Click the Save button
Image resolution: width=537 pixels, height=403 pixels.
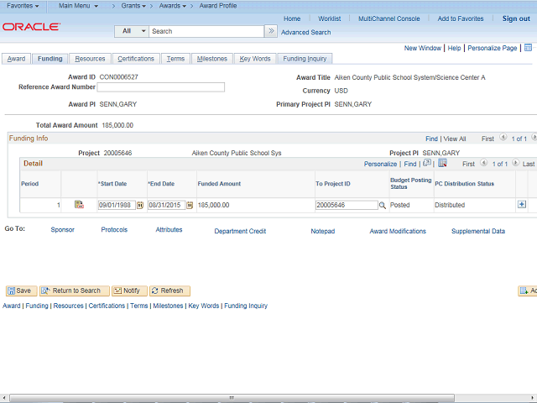coord(22,290)
